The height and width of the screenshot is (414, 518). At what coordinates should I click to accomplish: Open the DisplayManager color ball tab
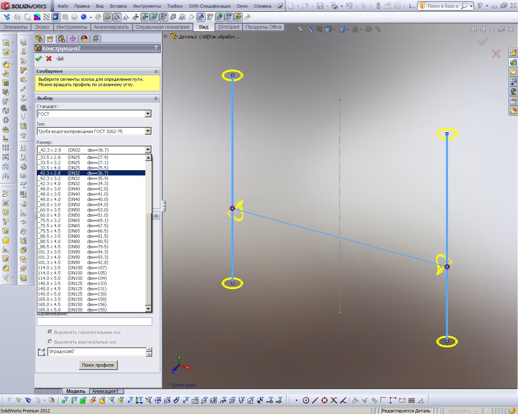click(x=84, y=38)
